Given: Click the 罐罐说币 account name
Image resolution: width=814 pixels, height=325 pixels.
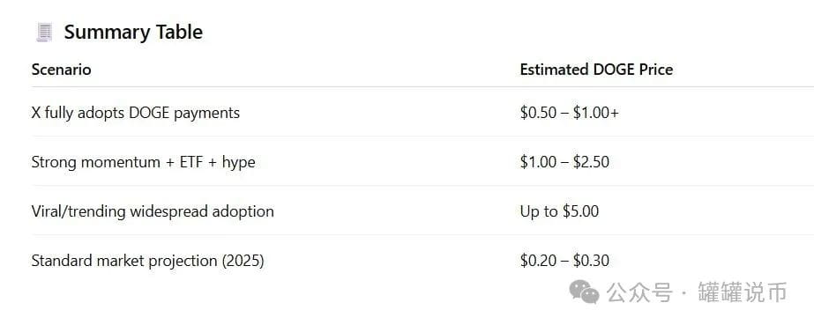Looking at the screenshot, I should pyautogui.click(x=743, y=292).
